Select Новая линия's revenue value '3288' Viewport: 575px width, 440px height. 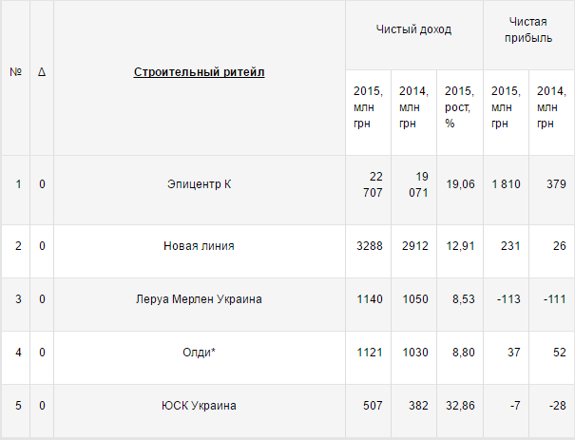pos(368,246)
